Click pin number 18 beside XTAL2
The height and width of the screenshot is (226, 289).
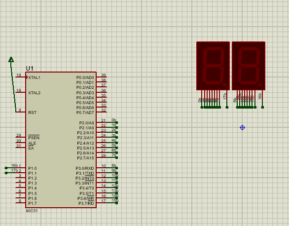[x=19, y=90]
